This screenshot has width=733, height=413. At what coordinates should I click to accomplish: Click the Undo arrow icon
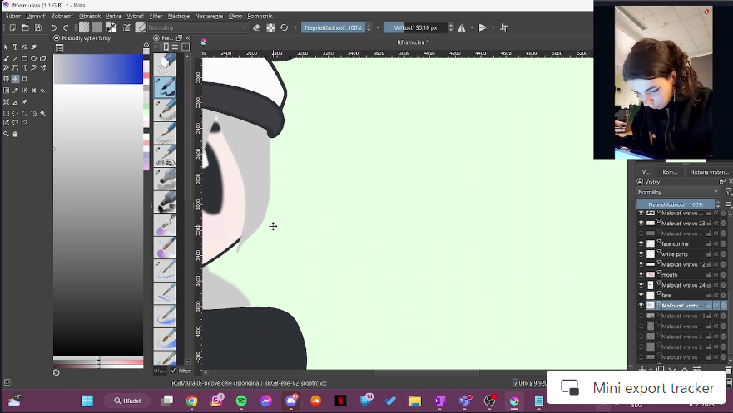point(54,27)
